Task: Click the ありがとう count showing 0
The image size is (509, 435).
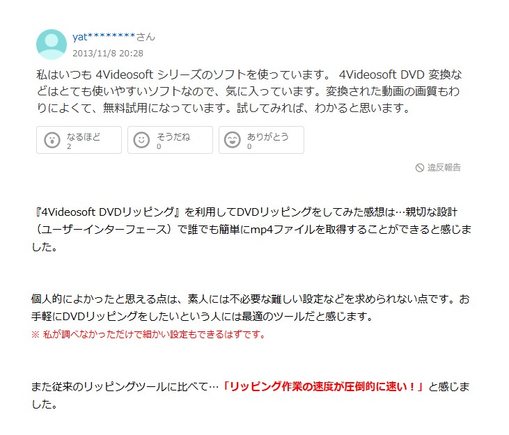Action: 249,146
